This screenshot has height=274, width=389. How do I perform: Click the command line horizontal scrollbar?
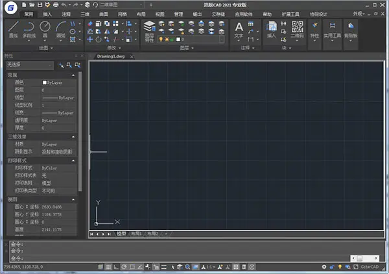[x=365, y=258]
